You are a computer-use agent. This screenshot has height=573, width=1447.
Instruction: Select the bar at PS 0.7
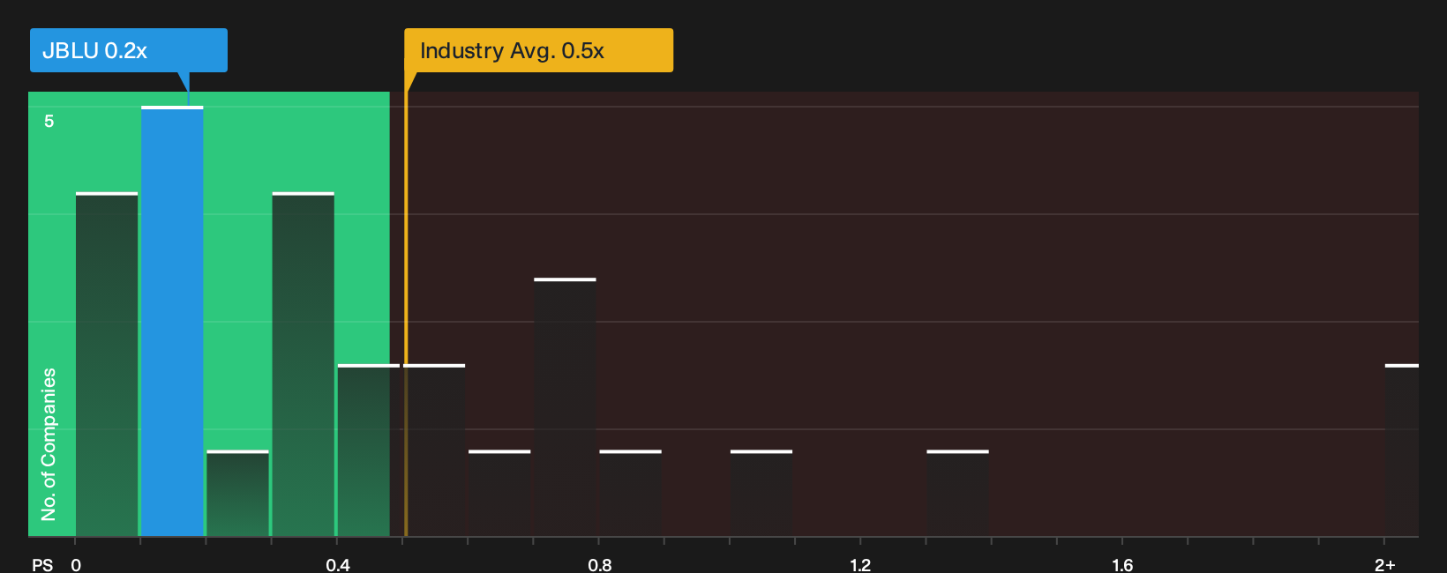pyautogui.click(x=565, y=407)
